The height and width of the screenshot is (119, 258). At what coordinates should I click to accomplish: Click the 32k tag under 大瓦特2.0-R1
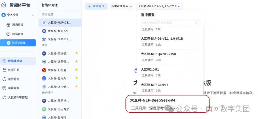tap(158, 75)
